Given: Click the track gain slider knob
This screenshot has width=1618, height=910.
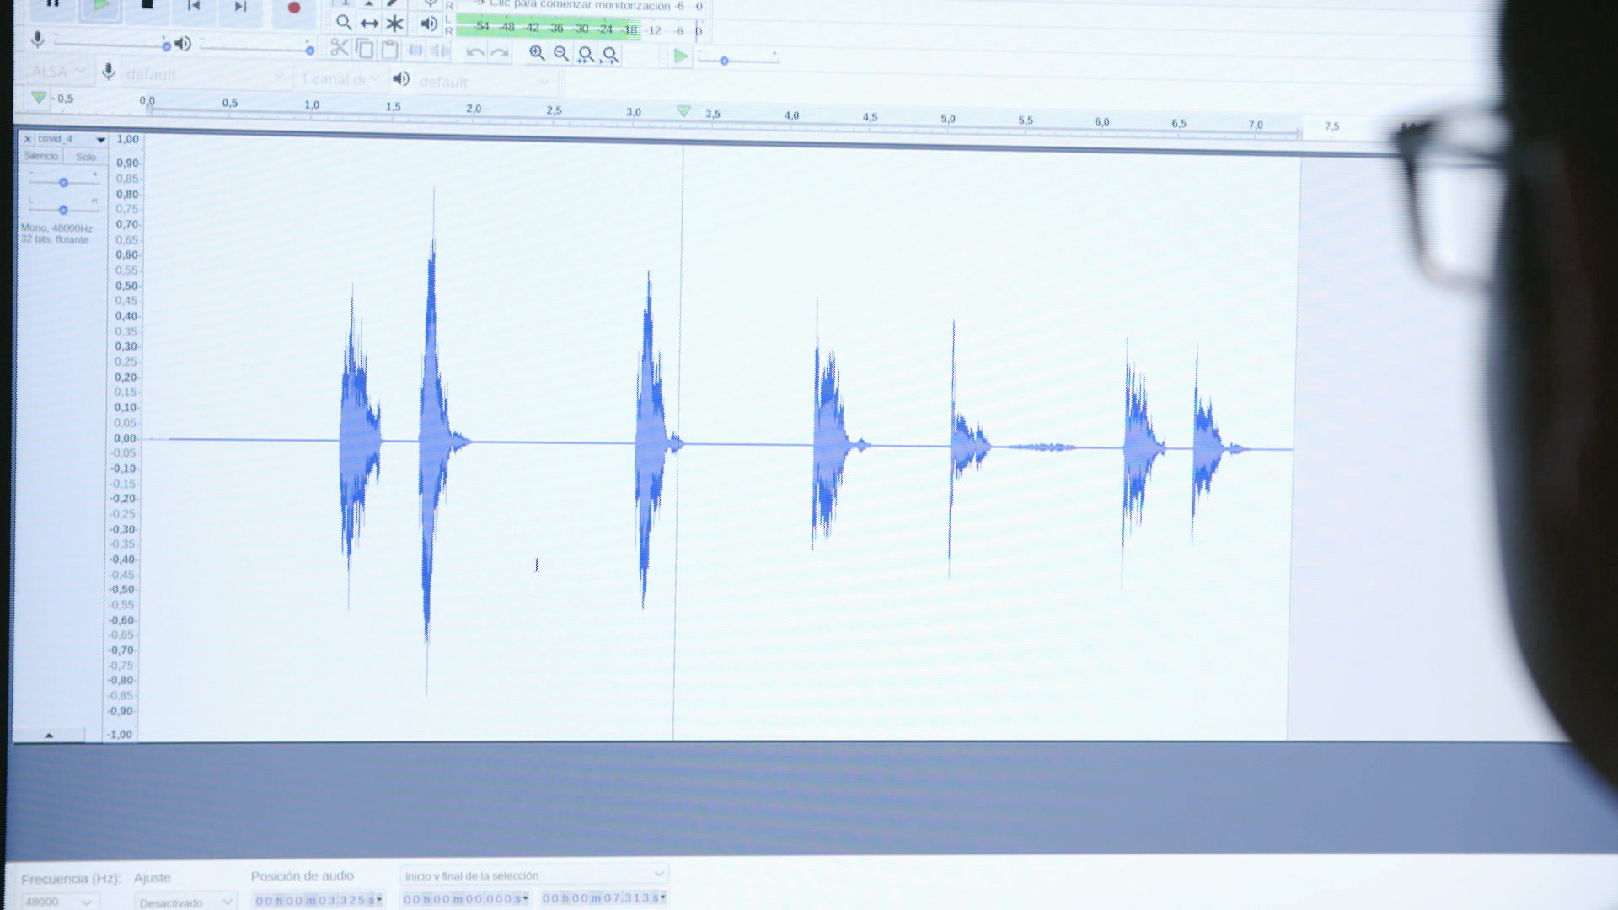Looking at the screenshot, I should pyautogui.click(x=63, y=182).
